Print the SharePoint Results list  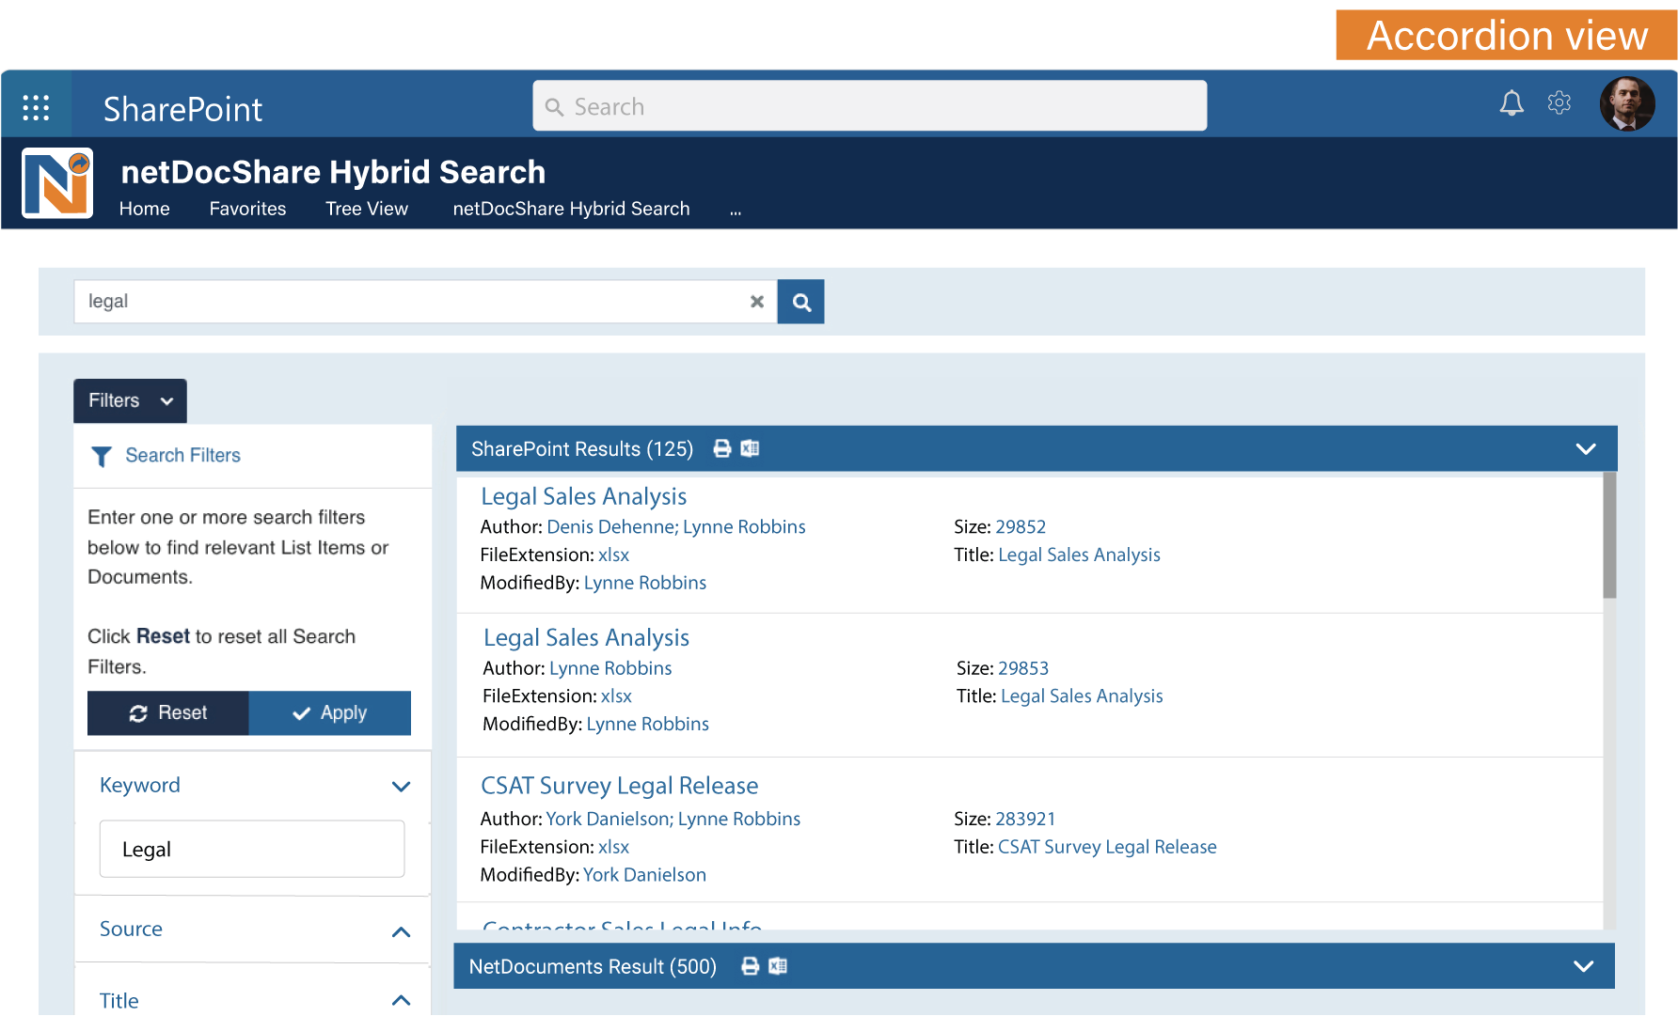722,448
